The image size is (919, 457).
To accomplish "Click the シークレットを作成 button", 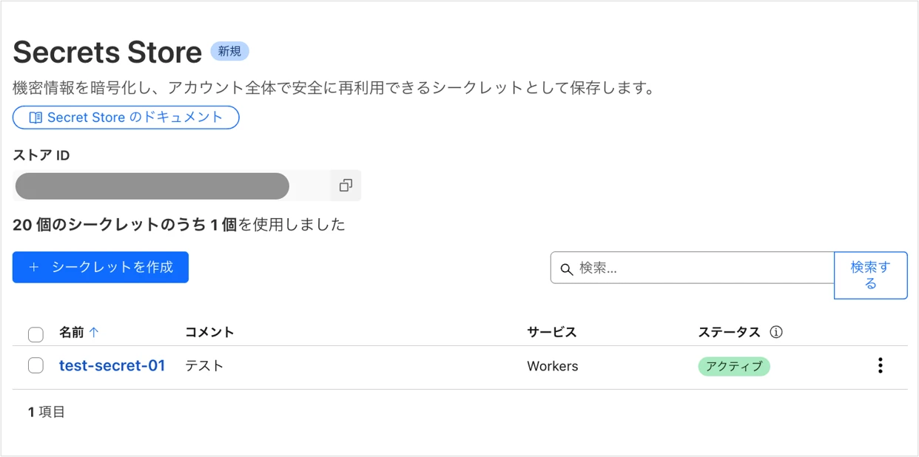I will [101, 267].
